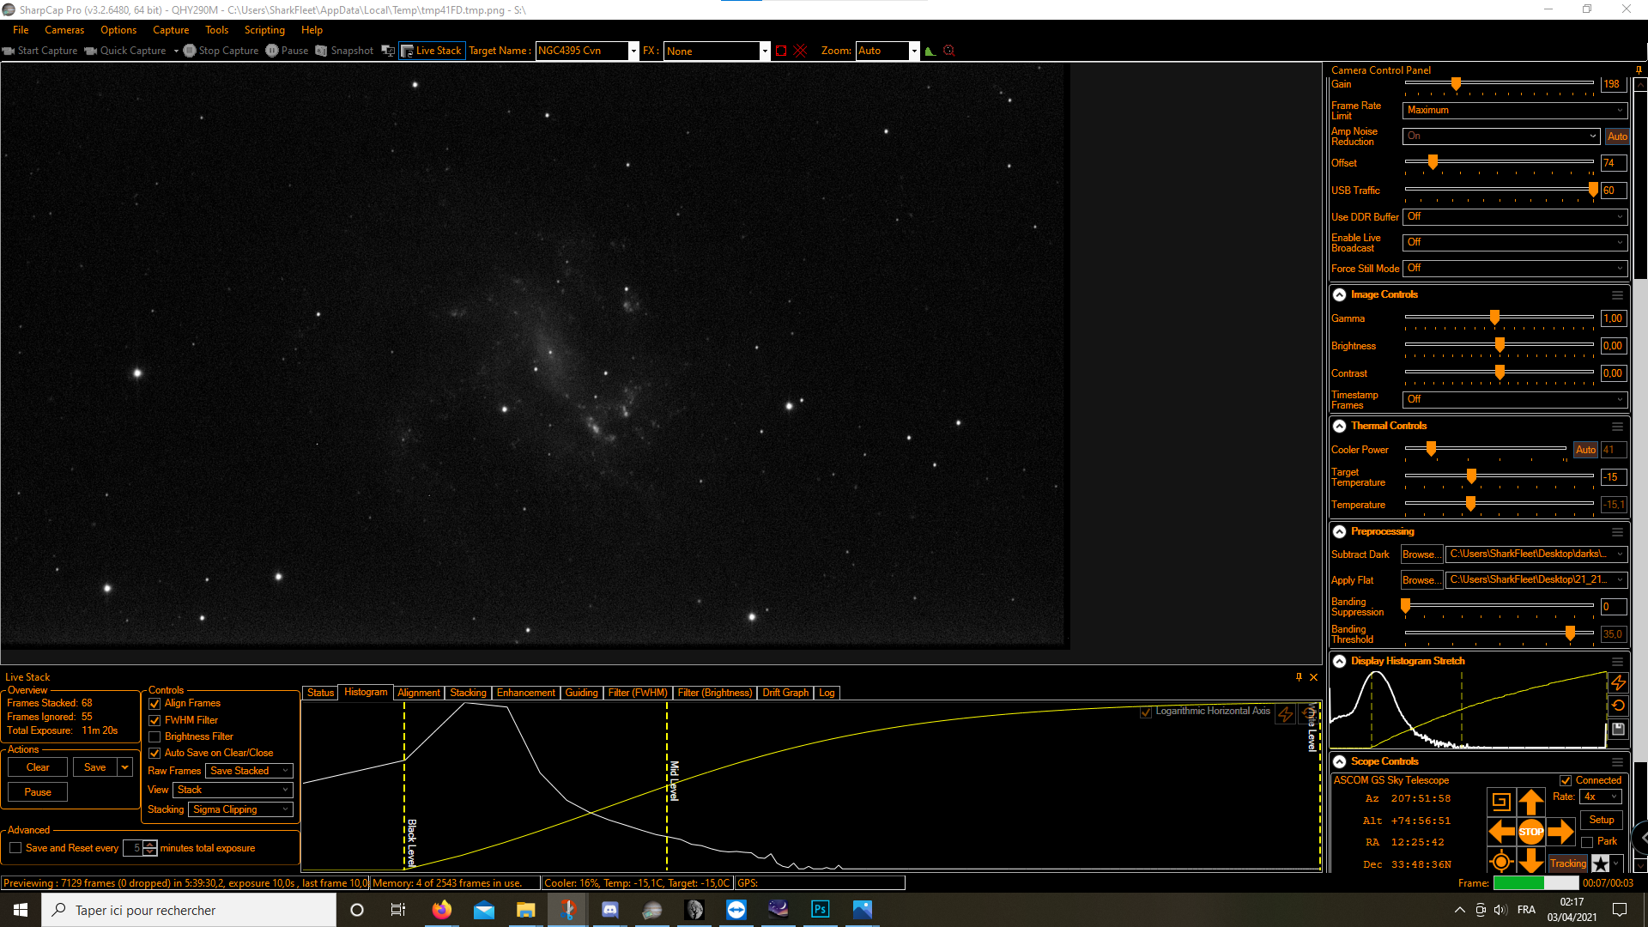
Task: Slew telescope with the left arrow
Action: 1501,831
